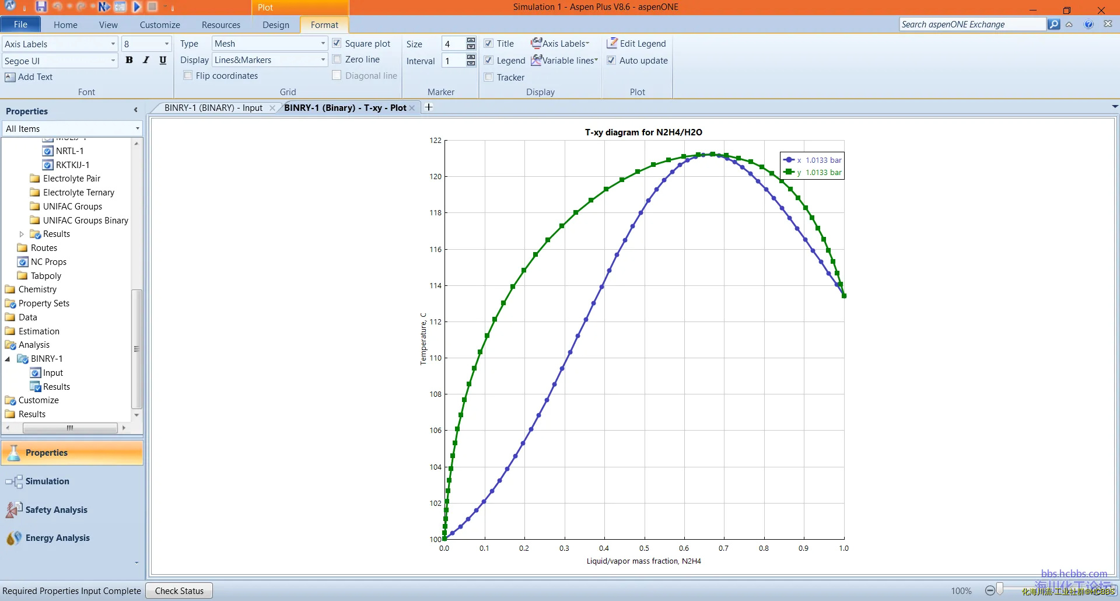1120x601 pixels.
Task: Uncheck the Legend checkbox
Action: (x=489, y=61)
